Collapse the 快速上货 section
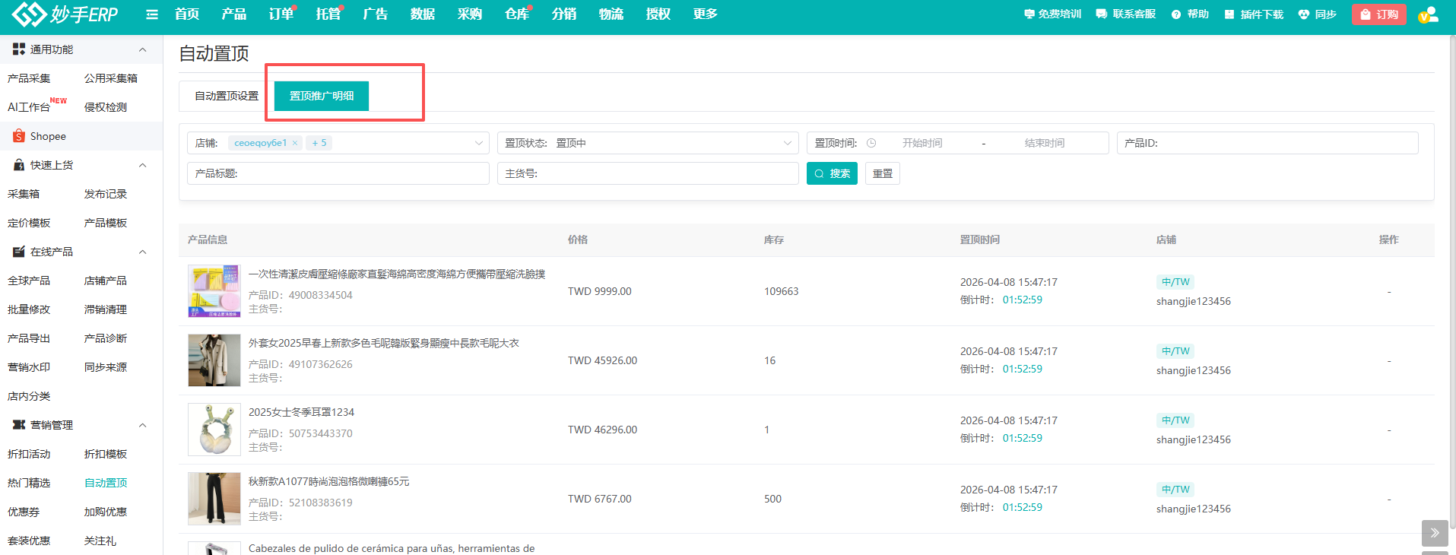This screenshot has height=555, width=1456. click(x=142, y=165)
